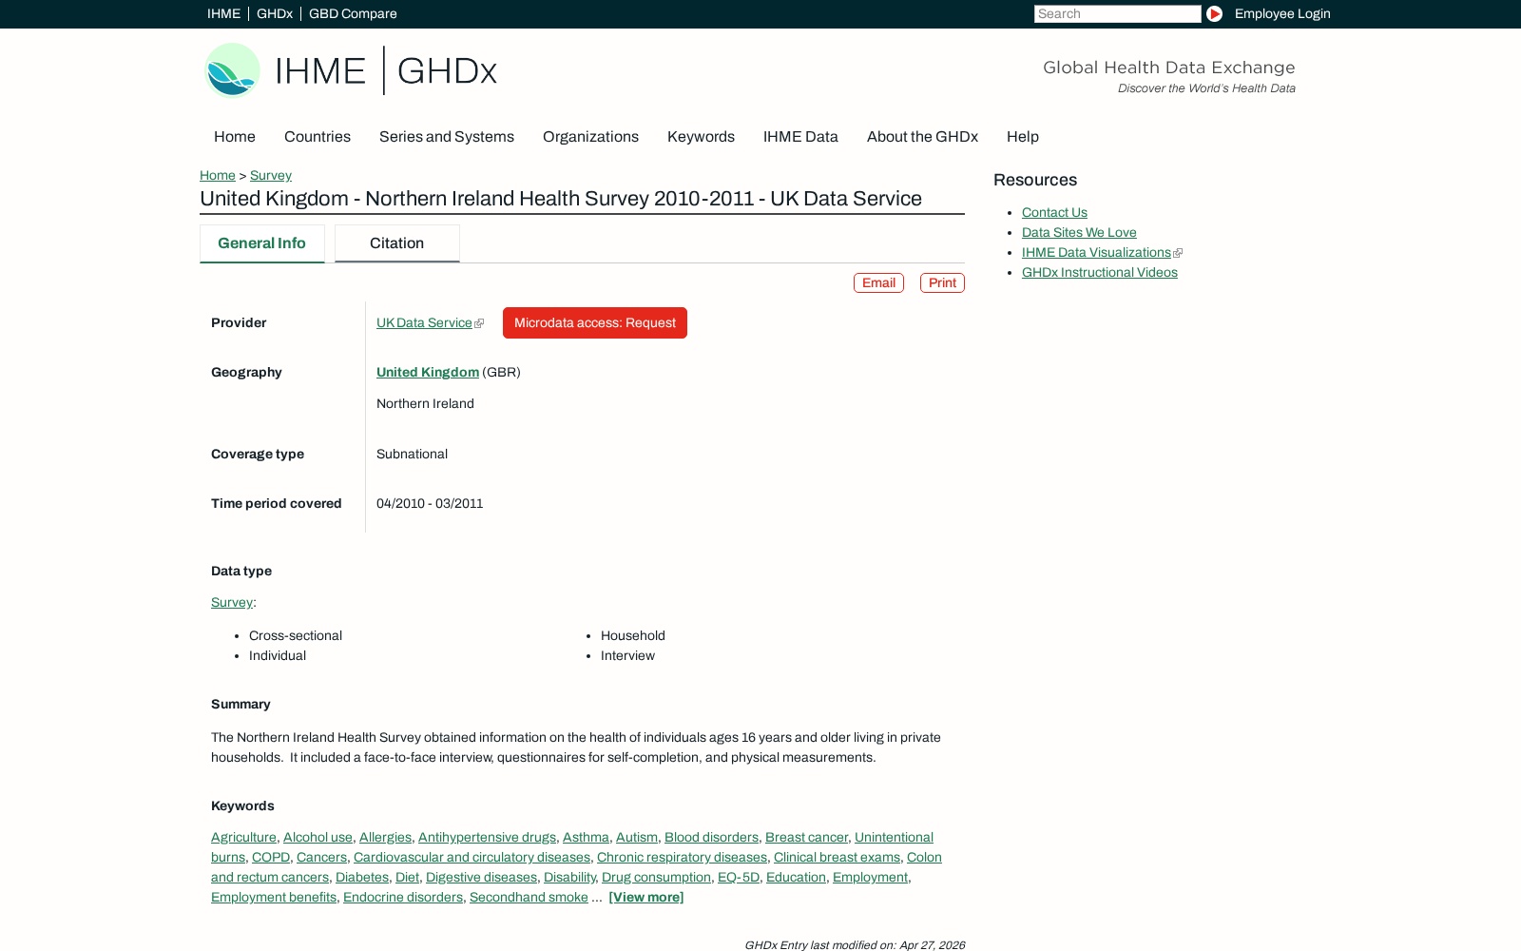Open Digestive diseases keyword
This screenshot has width=1521, height=951.
[x=481, y=878]
